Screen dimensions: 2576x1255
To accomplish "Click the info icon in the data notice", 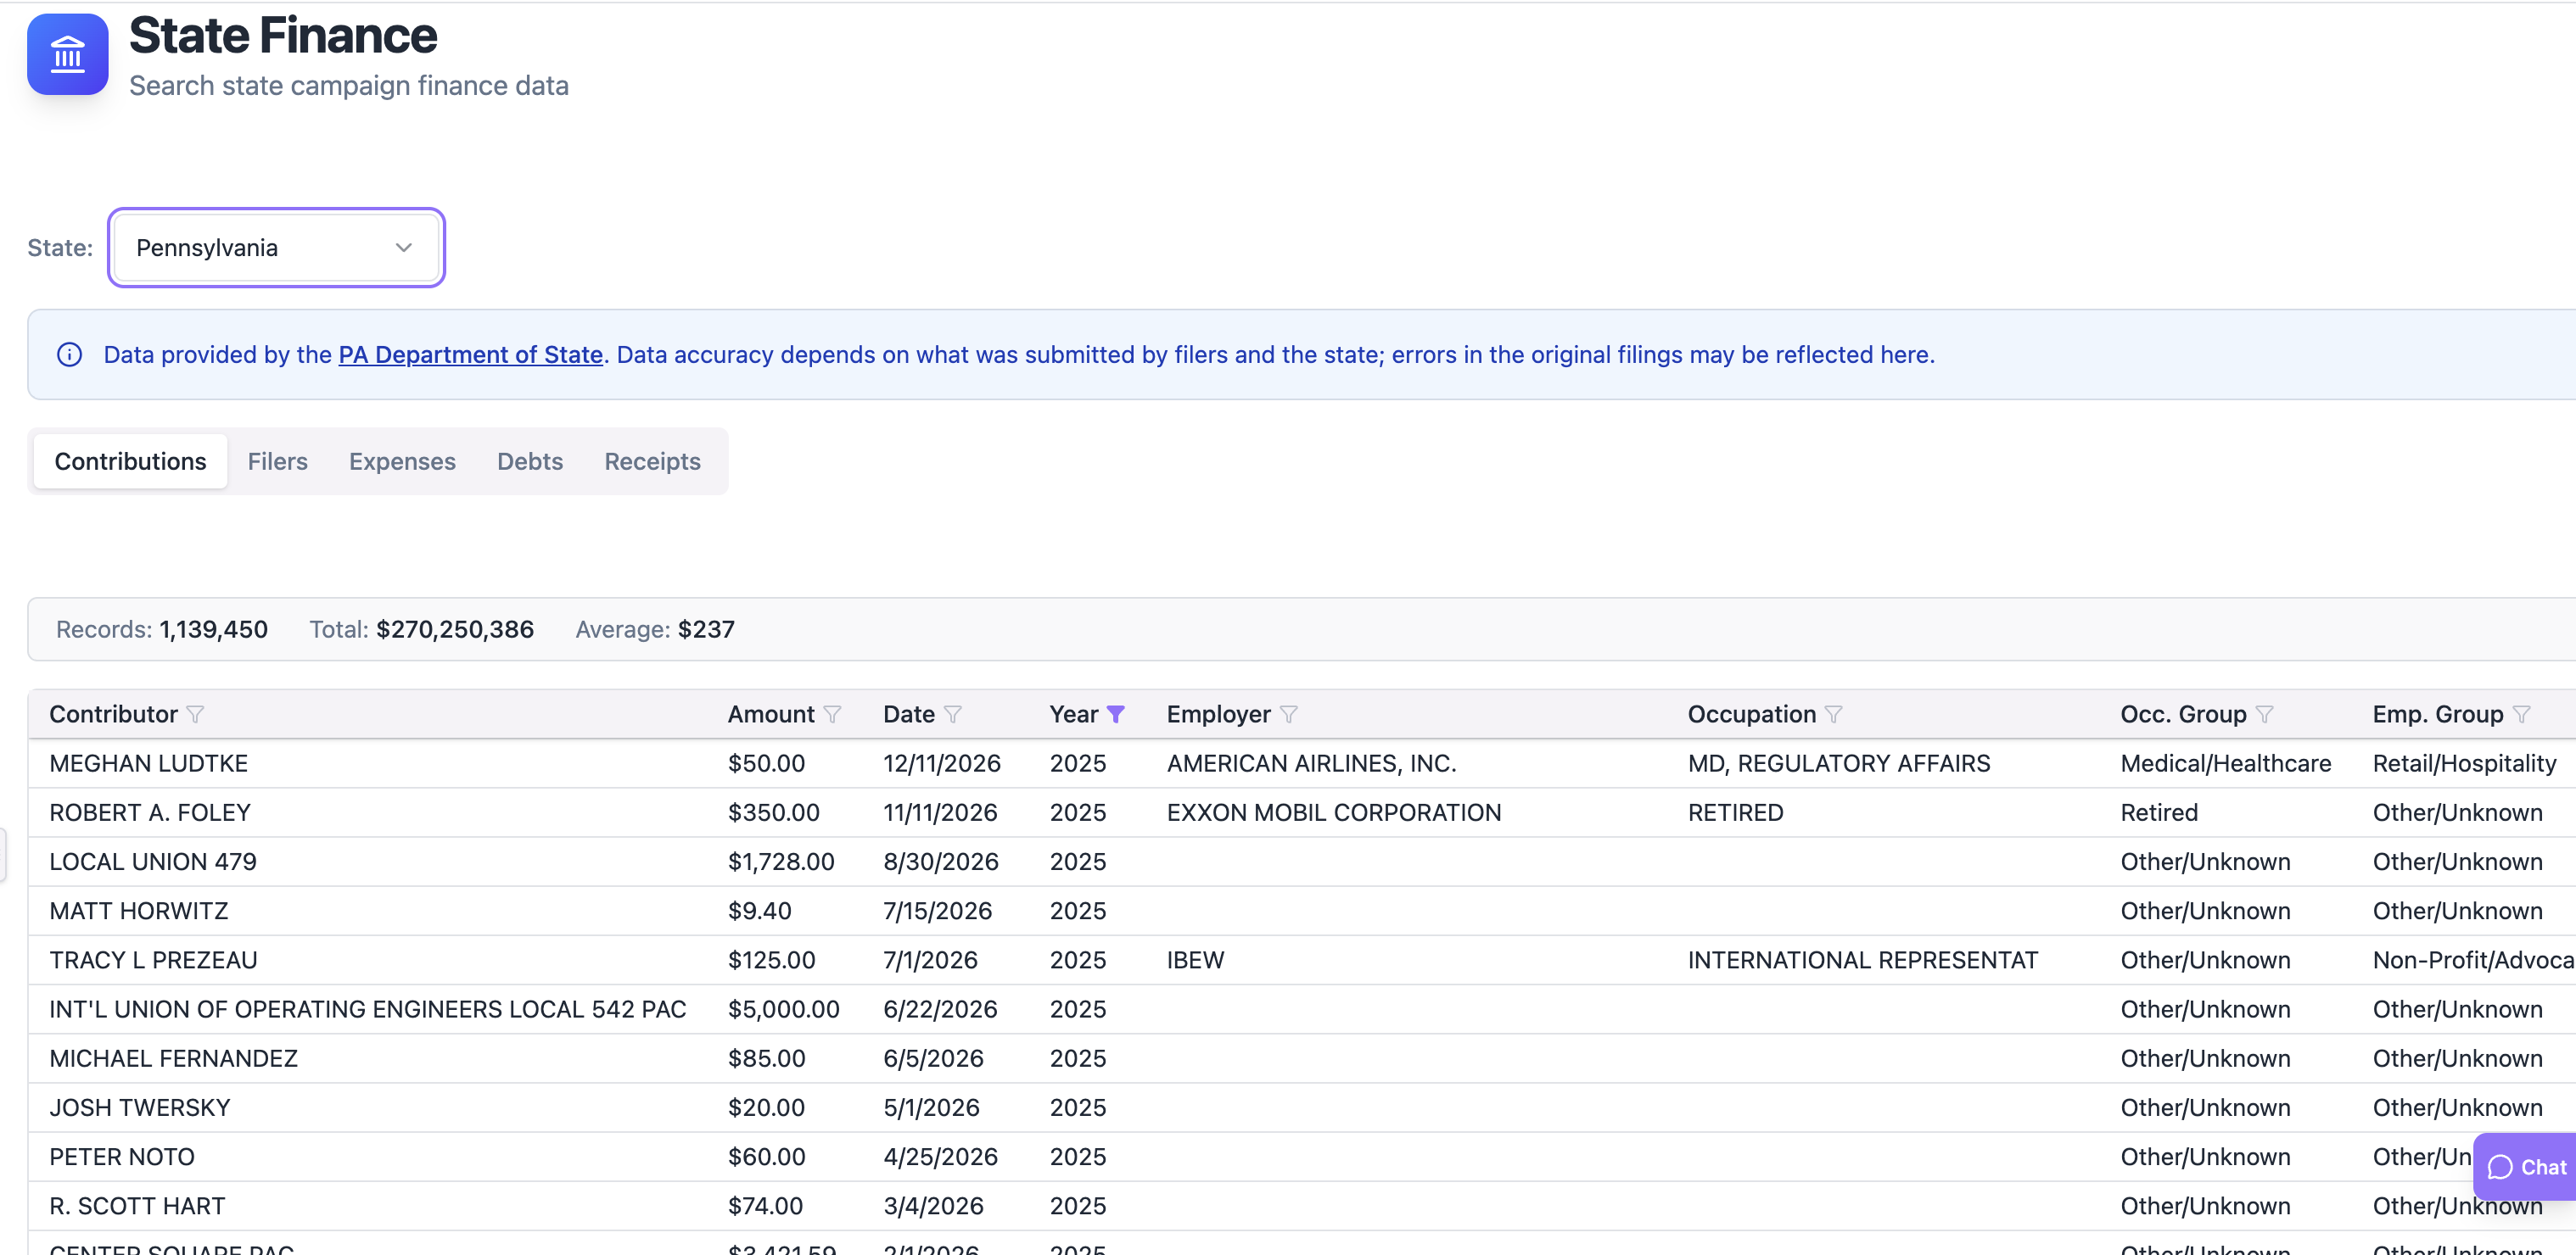I will (x=69, y=354).
